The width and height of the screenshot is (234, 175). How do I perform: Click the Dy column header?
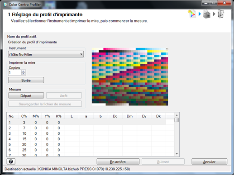[x=144, y=116]
